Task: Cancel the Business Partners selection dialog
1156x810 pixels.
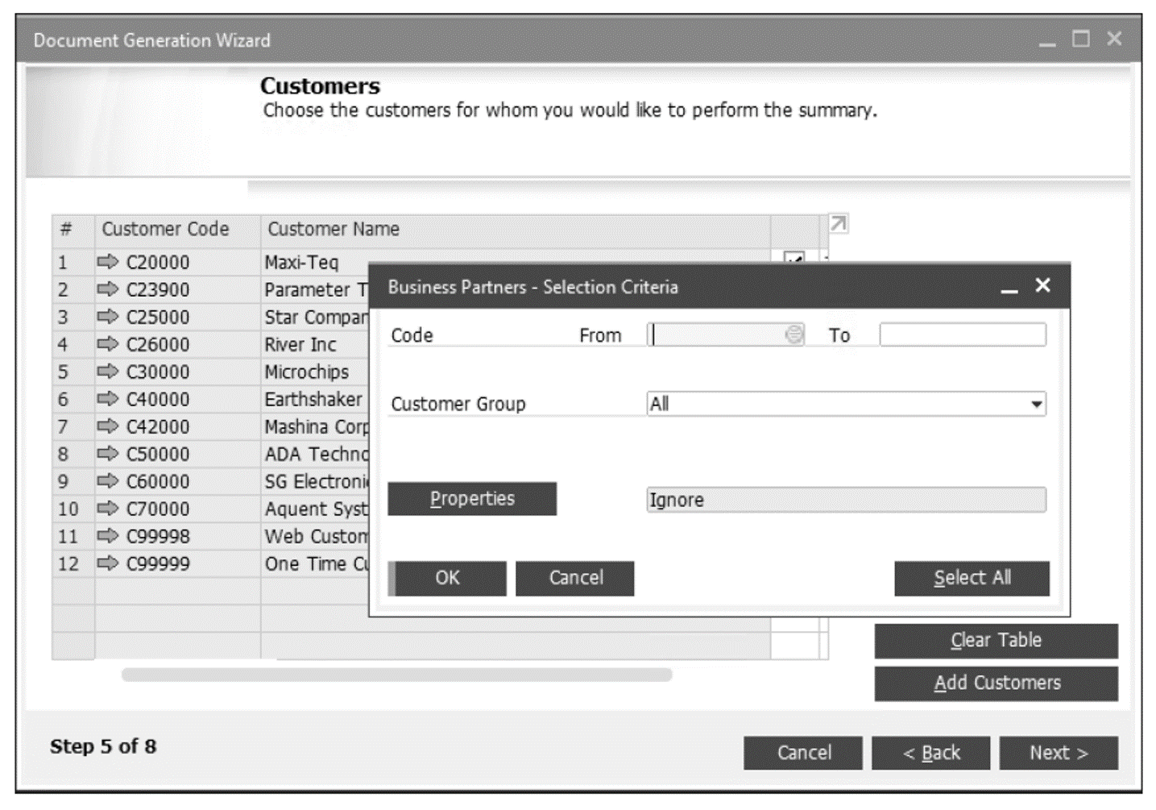Action: tap(575, 578)
